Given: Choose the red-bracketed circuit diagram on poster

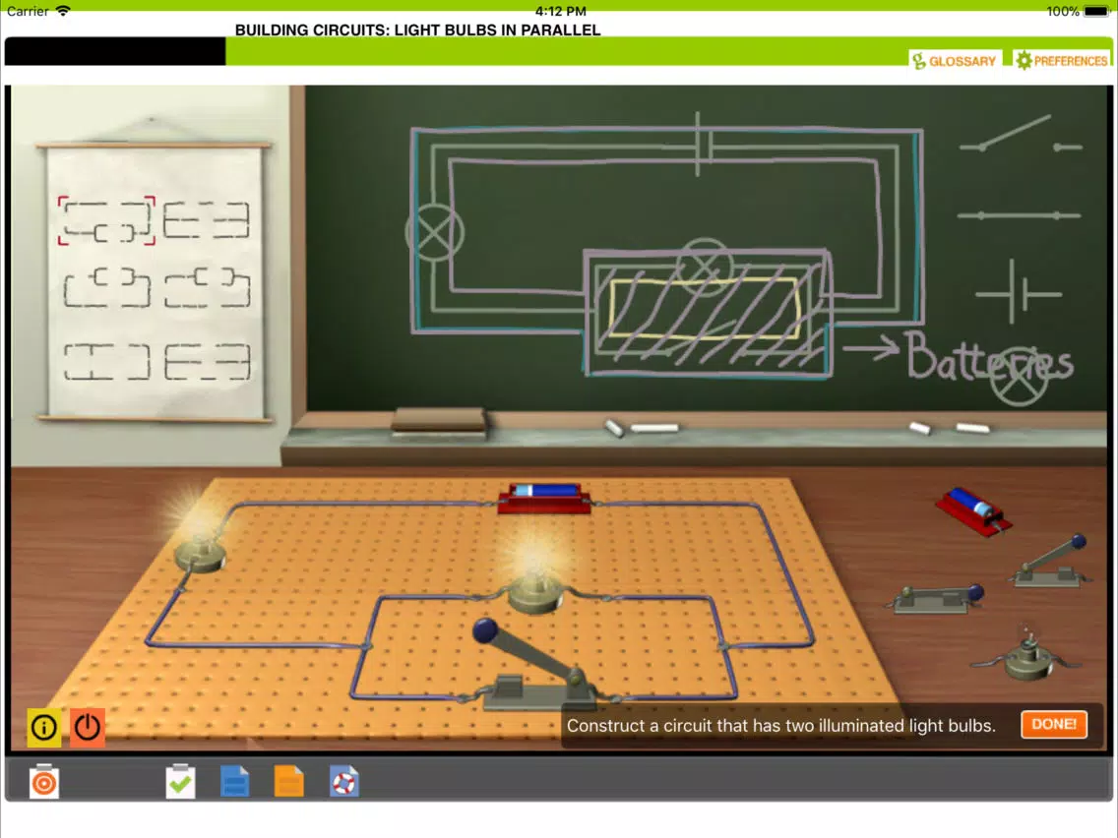Looking at the screenshot, I should pos(106,221).
